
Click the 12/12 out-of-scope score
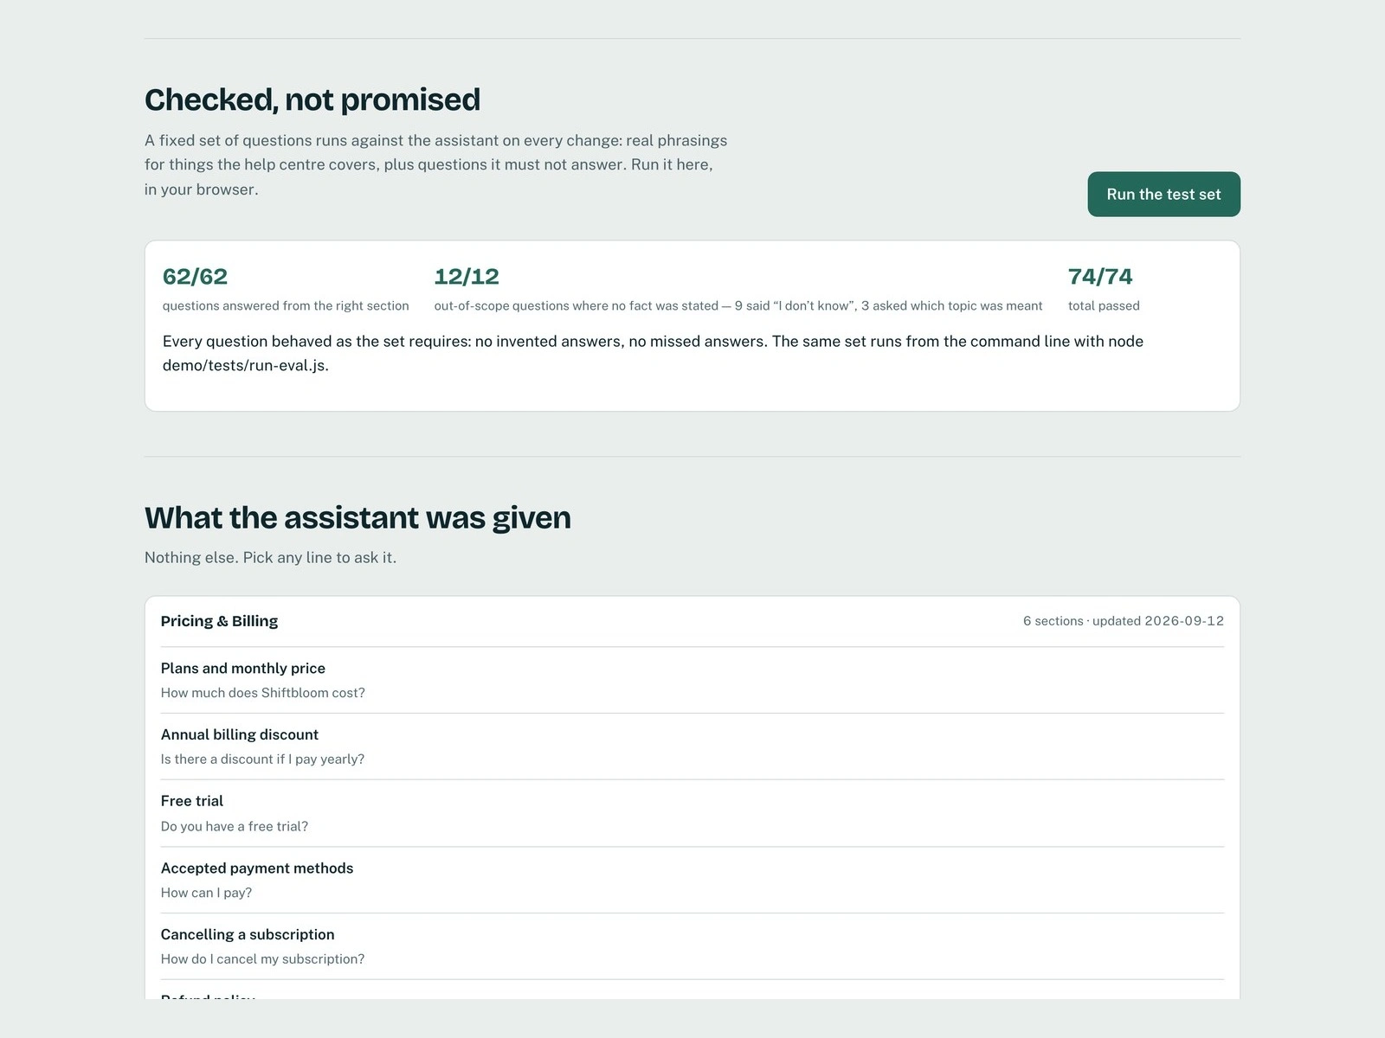pyautogui.click(x=467, y=277)
